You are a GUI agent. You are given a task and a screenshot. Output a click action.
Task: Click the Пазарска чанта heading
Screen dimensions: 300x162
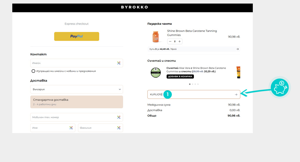tap(160, 24)
